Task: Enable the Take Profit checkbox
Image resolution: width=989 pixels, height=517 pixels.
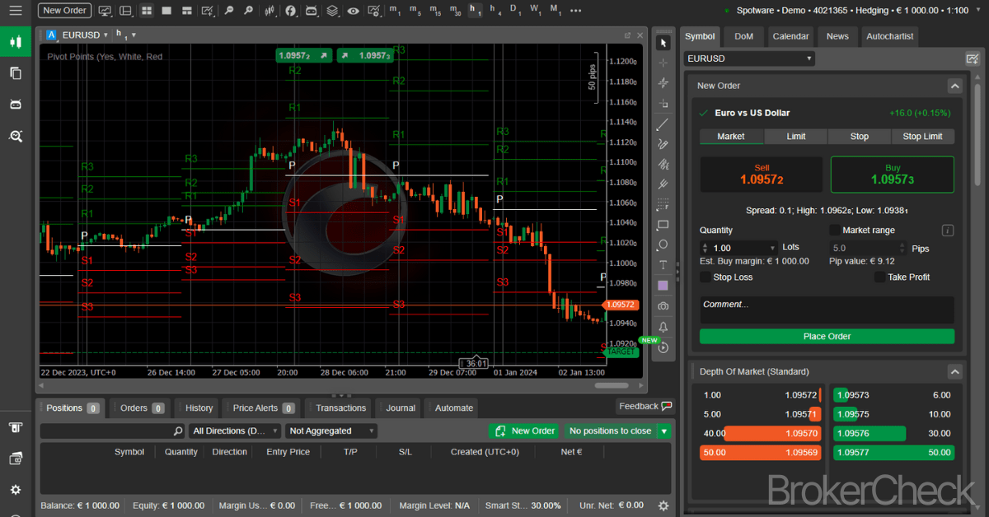Action: (880, 277)
